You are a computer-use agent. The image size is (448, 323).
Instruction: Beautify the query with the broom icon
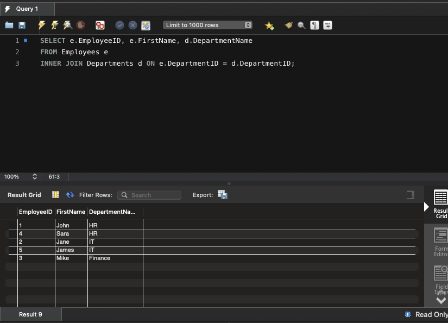tap(288, 25)
